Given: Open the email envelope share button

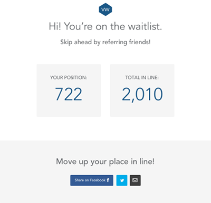Looking at the screenshot, I should (135, 180).
